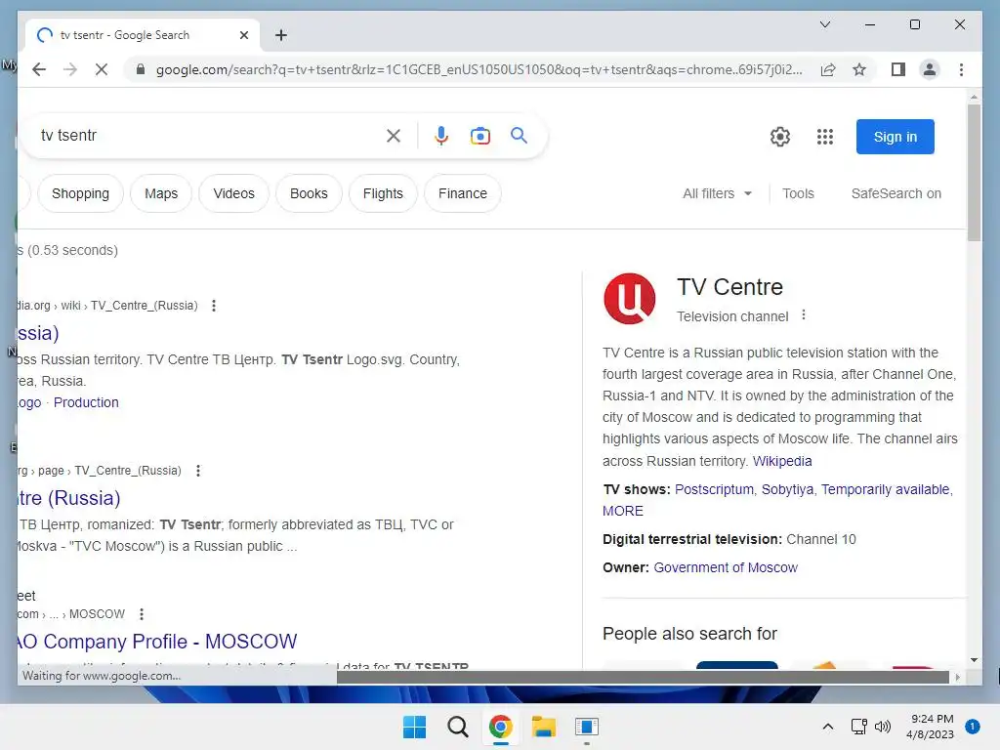Open Temporarily available show link
Viewport: 1000px width, 750px height.
point(885,489)
